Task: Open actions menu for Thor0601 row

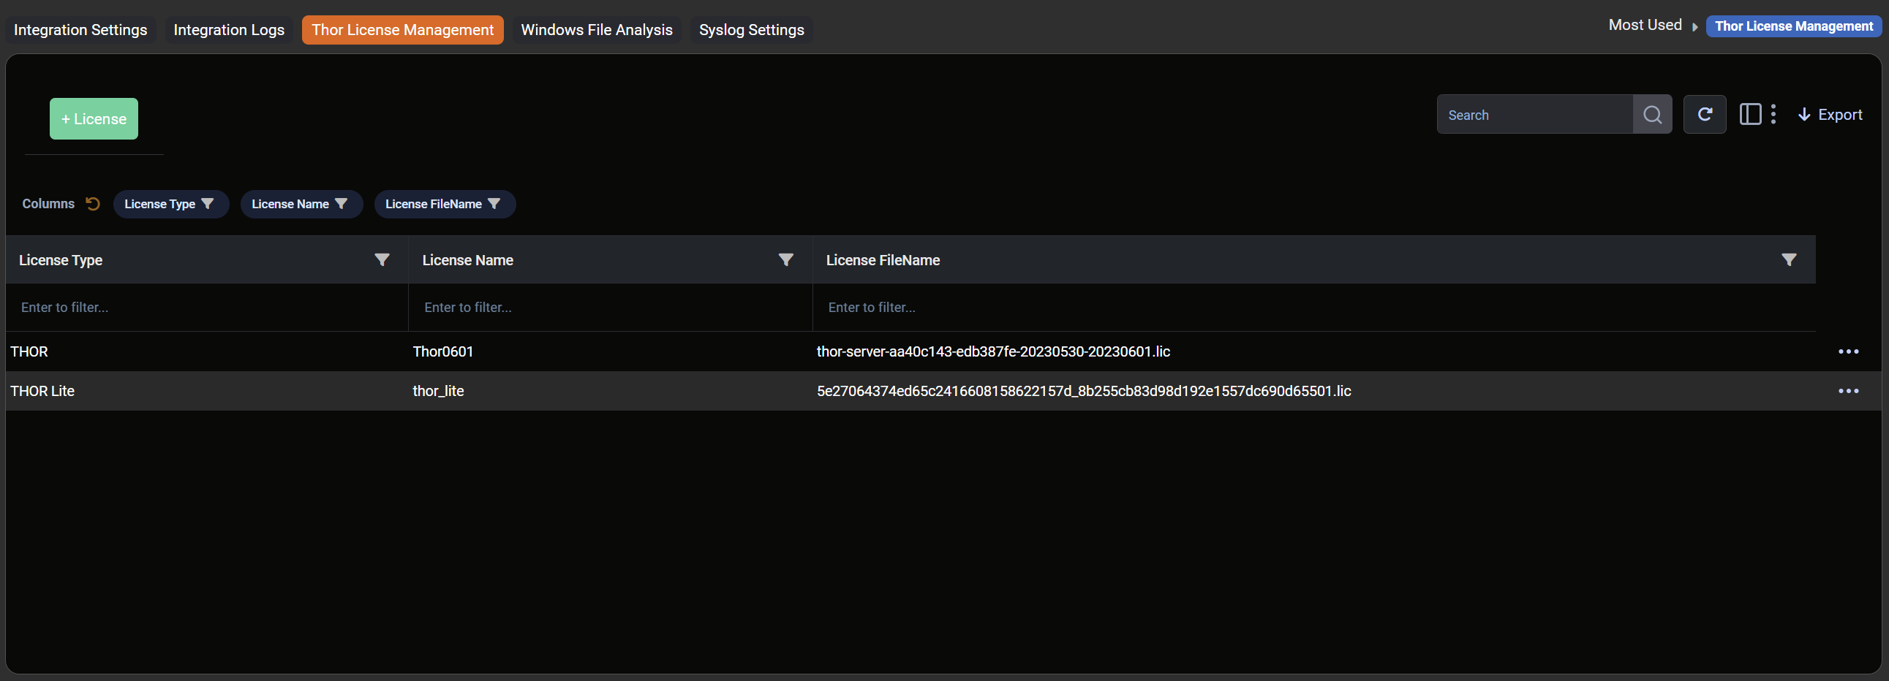Action: pos(1848,352)
